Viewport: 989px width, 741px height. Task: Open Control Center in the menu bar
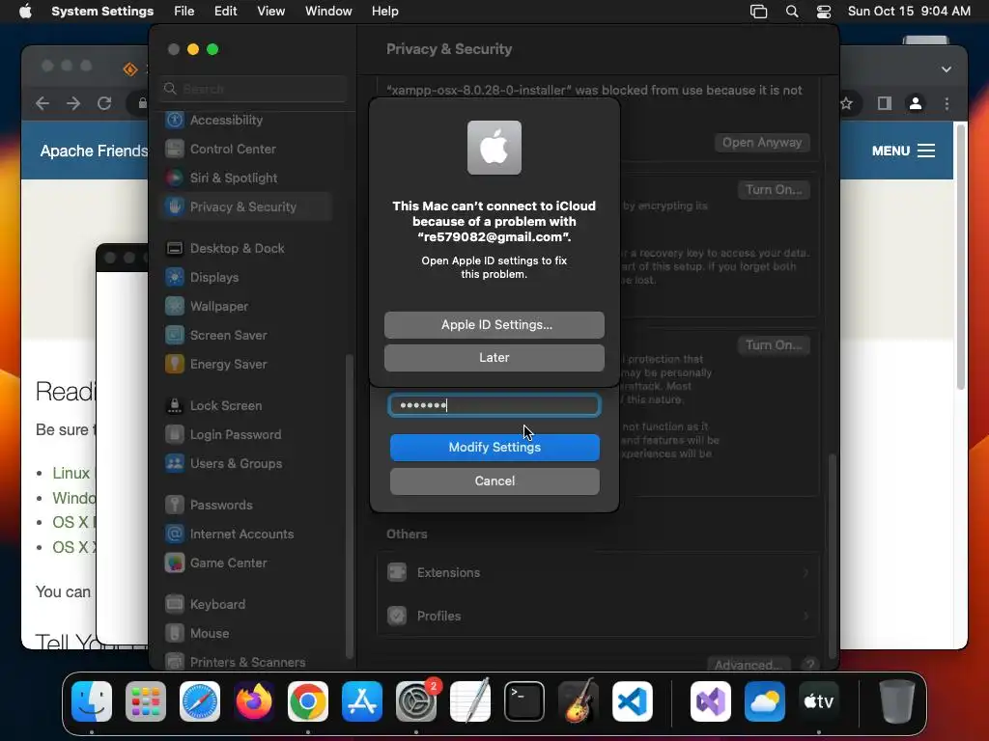[x=824, y=12]
